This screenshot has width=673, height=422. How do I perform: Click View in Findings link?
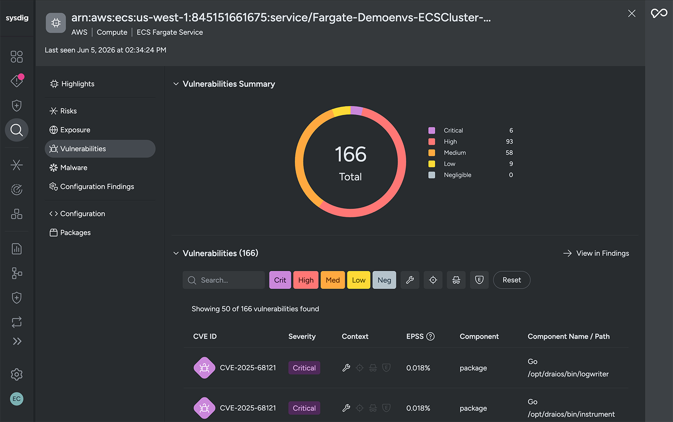(x=596, y=253)
